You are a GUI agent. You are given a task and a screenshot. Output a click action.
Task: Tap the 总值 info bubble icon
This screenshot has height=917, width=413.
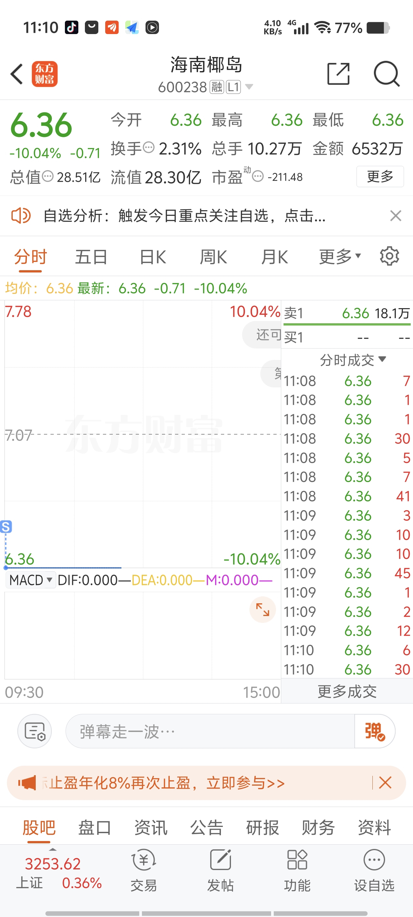click(x=48, y=176)
